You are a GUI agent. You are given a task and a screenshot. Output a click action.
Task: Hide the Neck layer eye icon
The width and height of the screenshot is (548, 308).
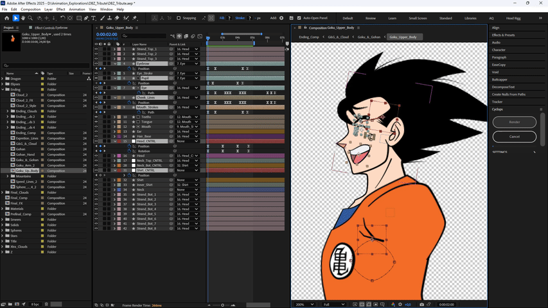(x=96, y=190)
